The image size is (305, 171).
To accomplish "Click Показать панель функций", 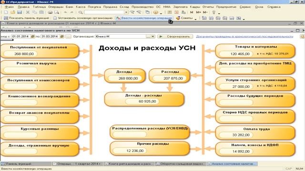I will [27, 18].
